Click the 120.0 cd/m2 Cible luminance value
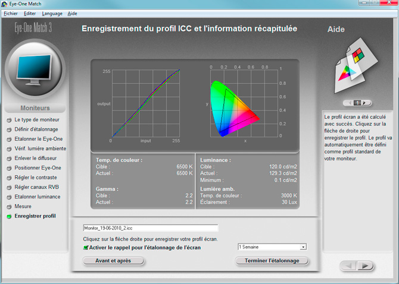The image size is (399, 284). pyautogui.click(x=283, y=167)
